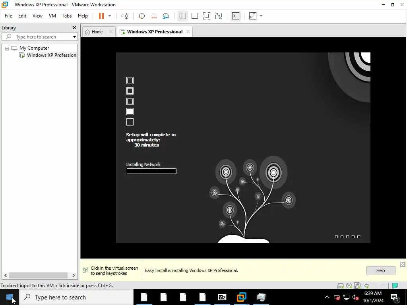Click the hard disk status icon
This screenshot has height=305, width=407.
(x=340, y=286)
